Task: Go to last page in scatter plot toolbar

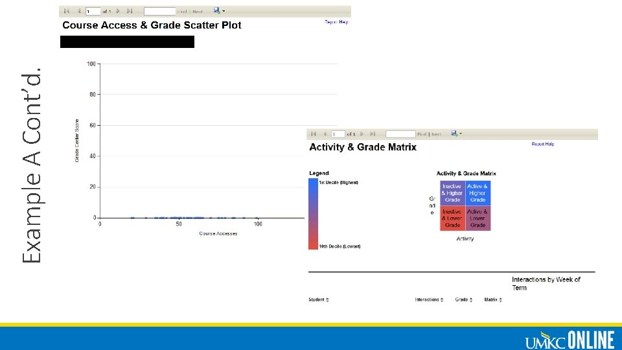Action: [x=130, y=11]
